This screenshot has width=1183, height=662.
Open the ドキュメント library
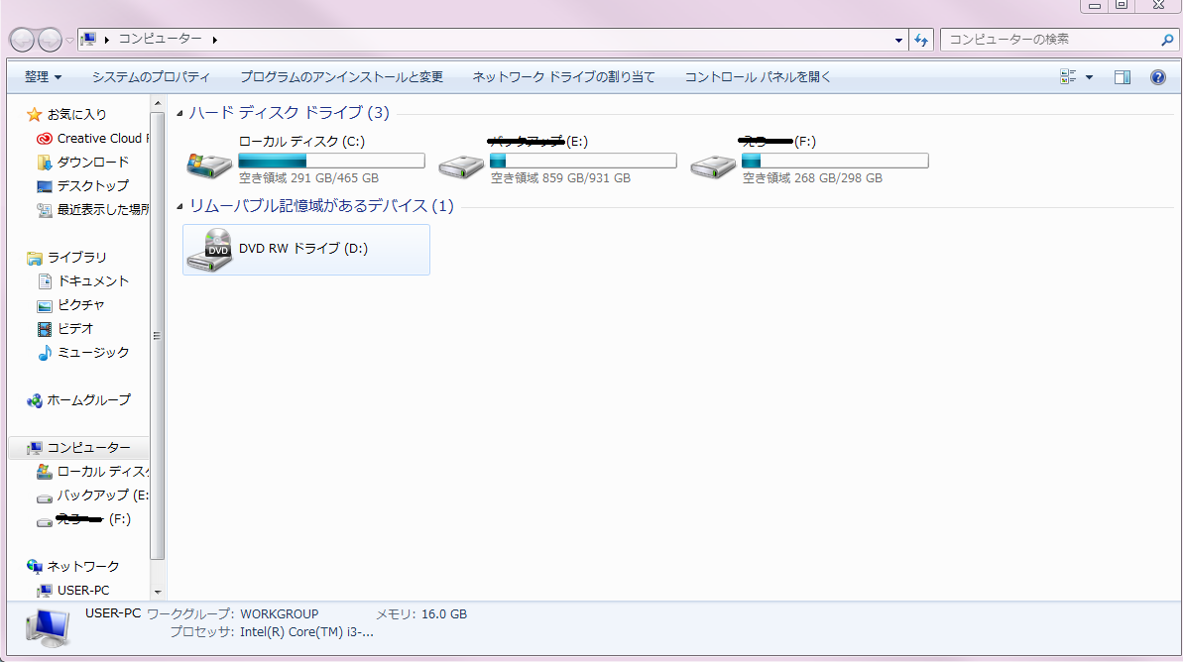(83, 281)
